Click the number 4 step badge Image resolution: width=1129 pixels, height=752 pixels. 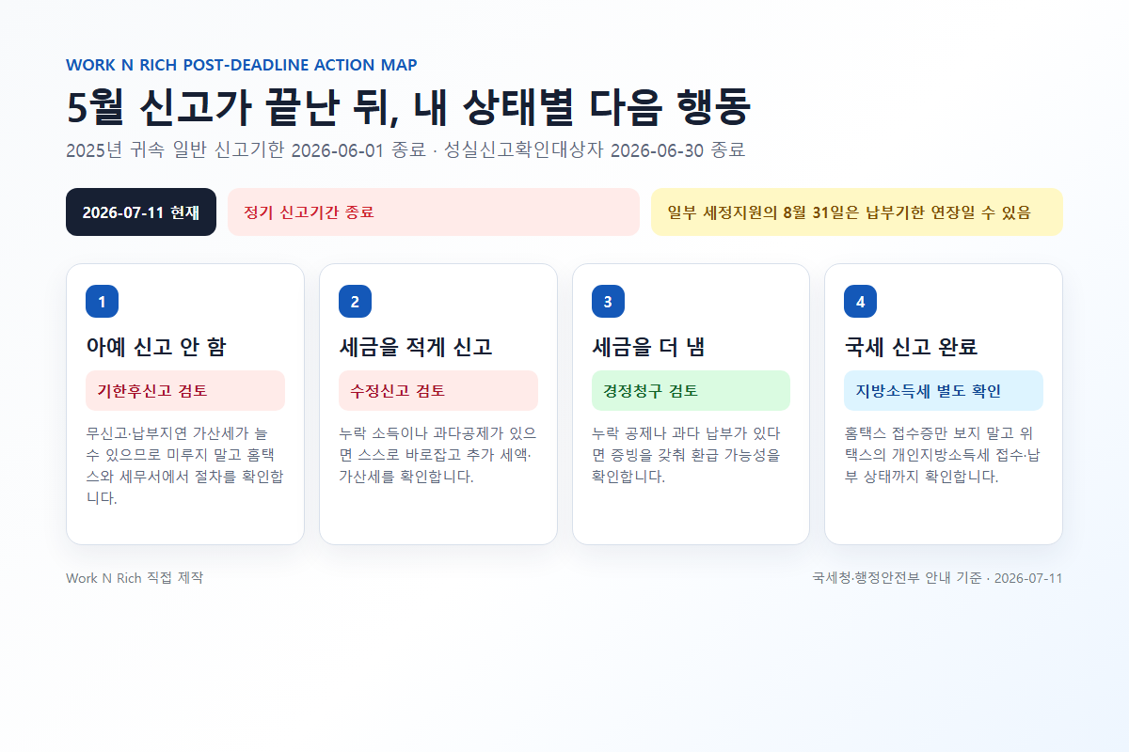point(860,302)
